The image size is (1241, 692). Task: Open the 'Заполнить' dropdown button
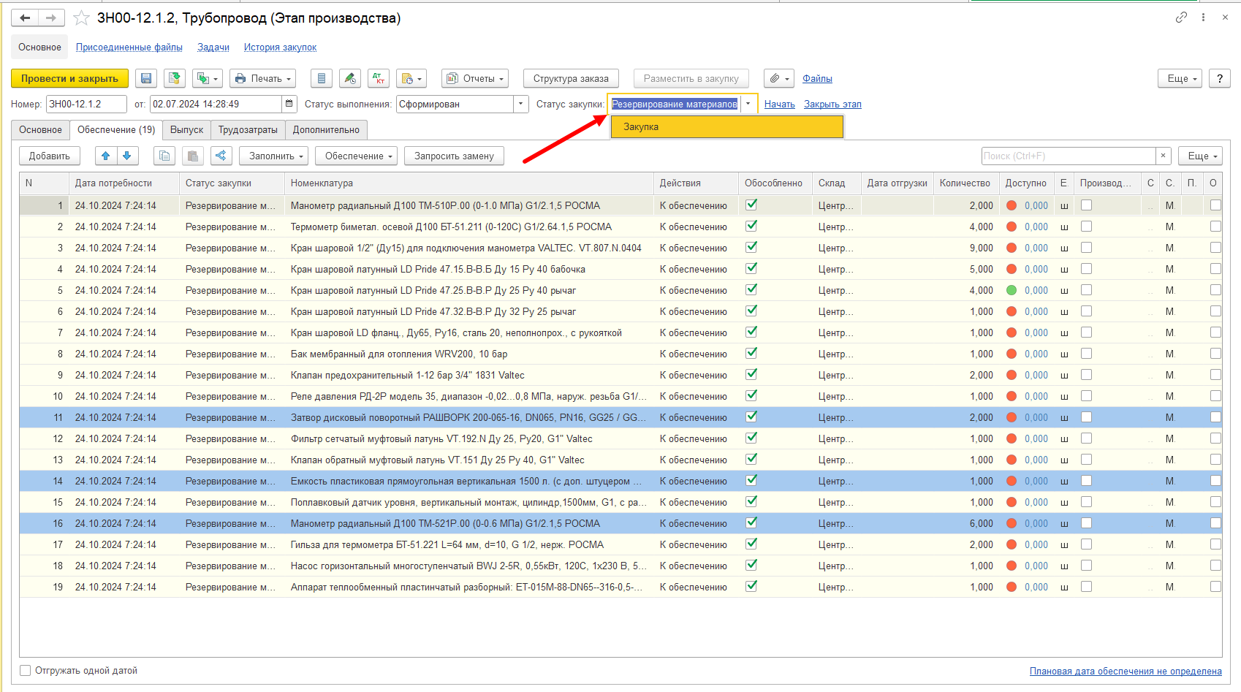tap(277, 156)
